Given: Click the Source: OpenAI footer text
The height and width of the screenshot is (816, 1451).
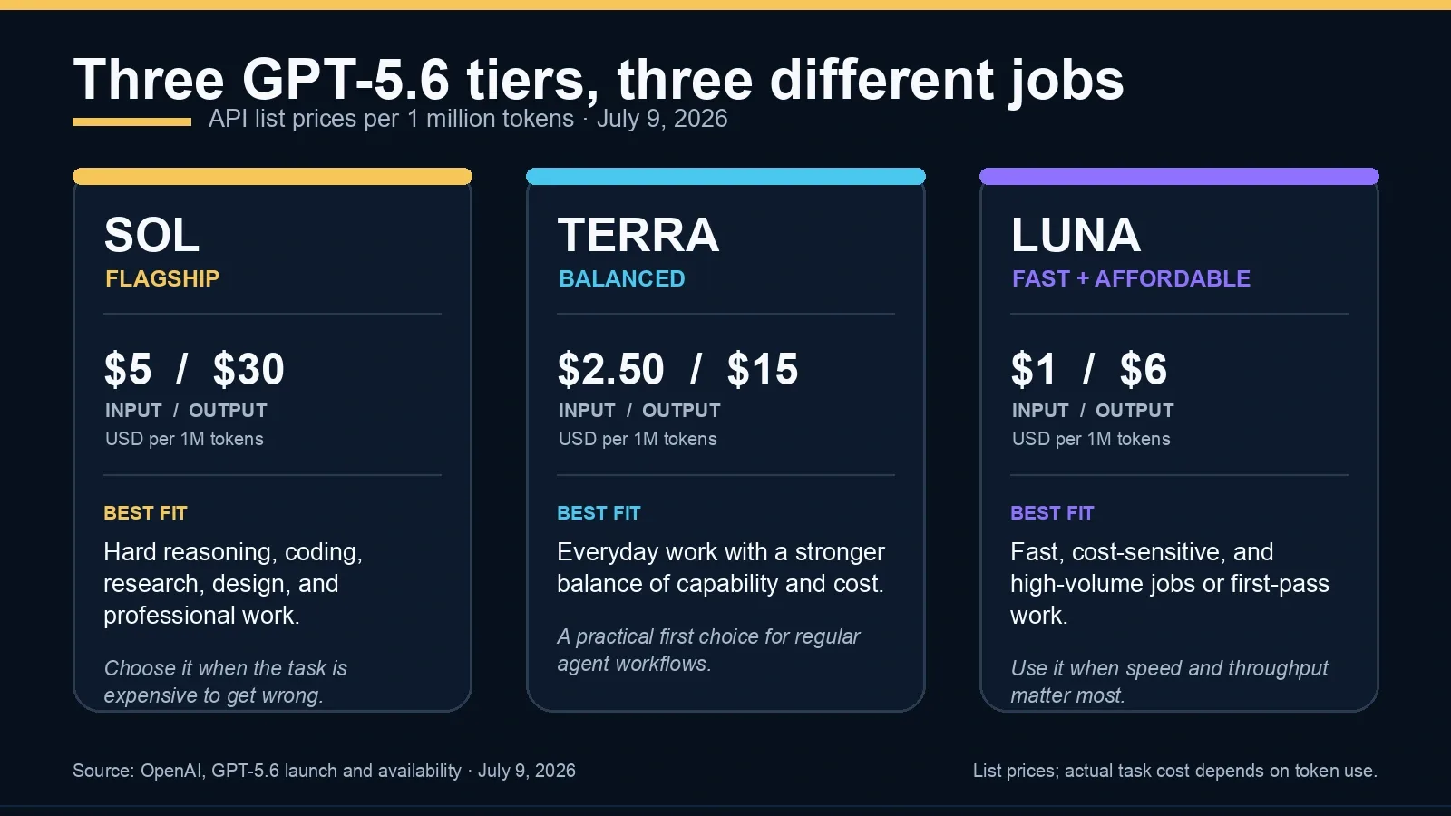Looking at the screenshot, I should point(324,771).
